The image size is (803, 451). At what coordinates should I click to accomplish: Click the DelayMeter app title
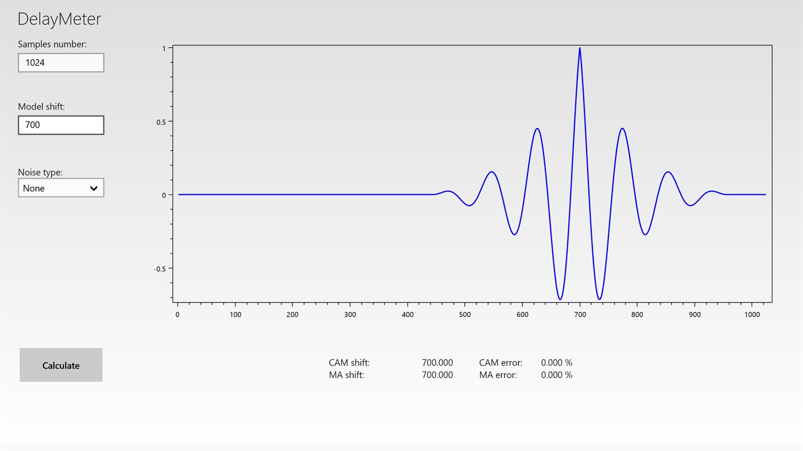(59, 18)
